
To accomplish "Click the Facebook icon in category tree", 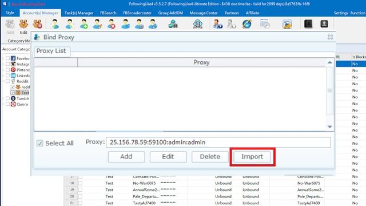I will [x=13, y=58].
